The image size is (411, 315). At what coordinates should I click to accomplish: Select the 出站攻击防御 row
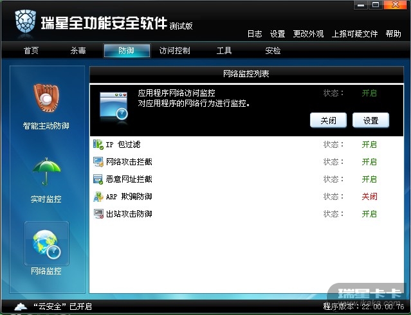coord(246,214)
